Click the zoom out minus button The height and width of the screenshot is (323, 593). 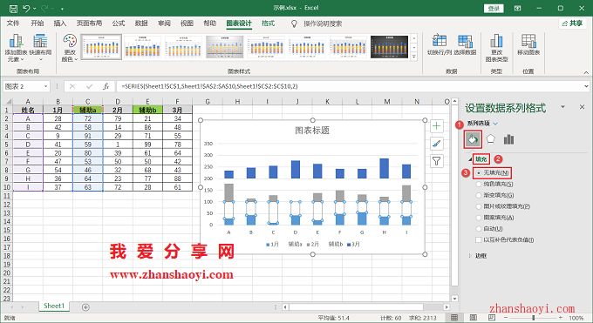506,318
